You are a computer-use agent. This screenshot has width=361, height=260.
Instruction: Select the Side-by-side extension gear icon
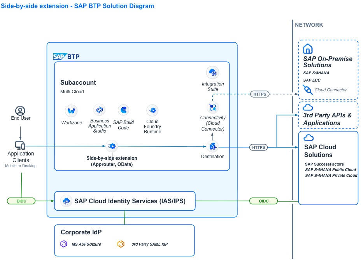coord(112,146)
